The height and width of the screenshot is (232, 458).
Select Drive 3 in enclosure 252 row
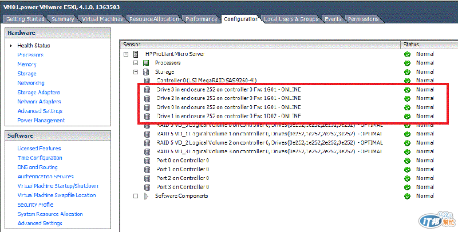pos(228,90)
